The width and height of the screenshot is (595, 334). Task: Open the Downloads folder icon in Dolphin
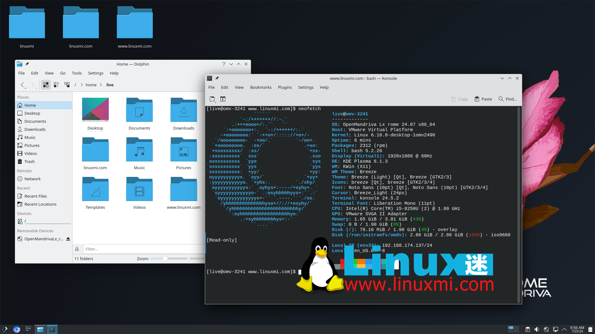point(184,114)
